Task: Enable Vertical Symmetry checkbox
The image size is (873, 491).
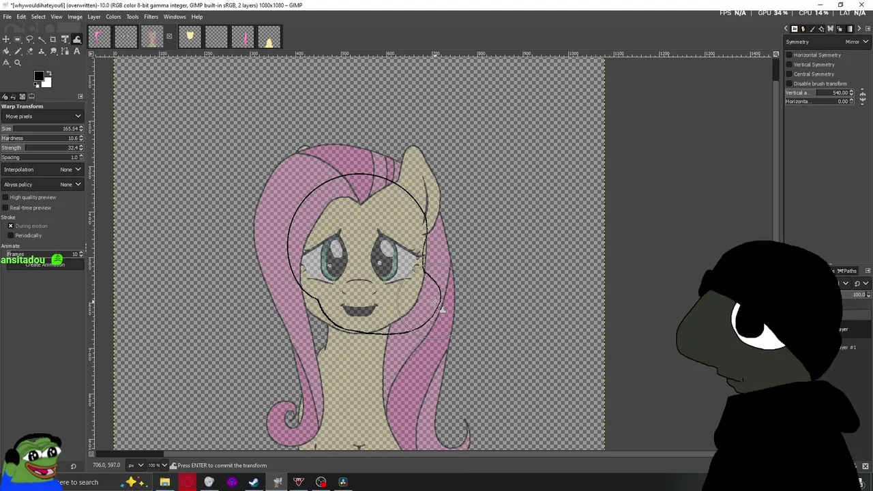Action: pyautogui.click(x=789, y=64)
